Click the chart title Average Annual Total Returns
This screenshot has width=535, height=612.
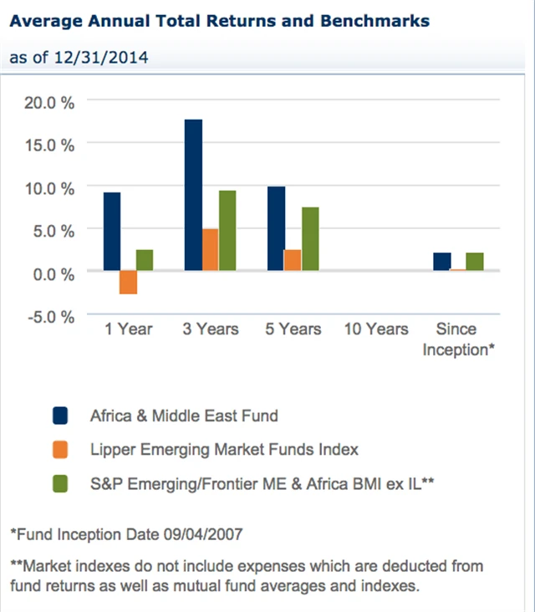click(x=218, y=21)
